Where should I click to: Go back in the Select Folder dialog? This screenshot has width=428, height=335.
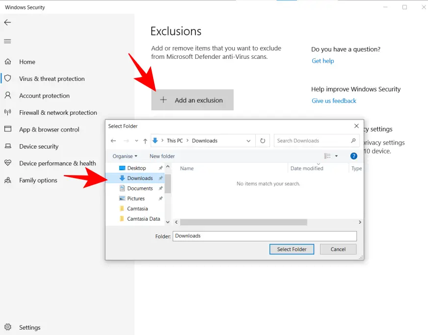[113, 141]
